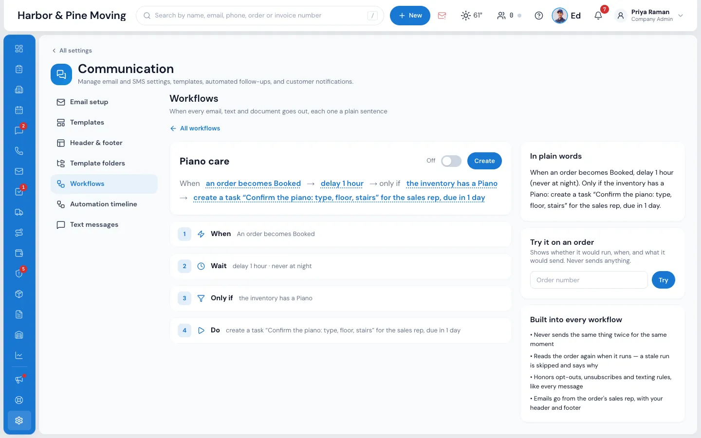Viewport: 701px width, 438px height.
Task: Click the slash shortcut hint in search
Action: pos(372,16)
